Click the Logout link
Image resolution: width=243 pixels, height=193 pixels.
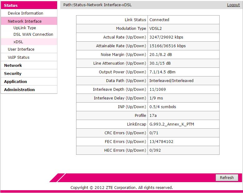[233, 5]
